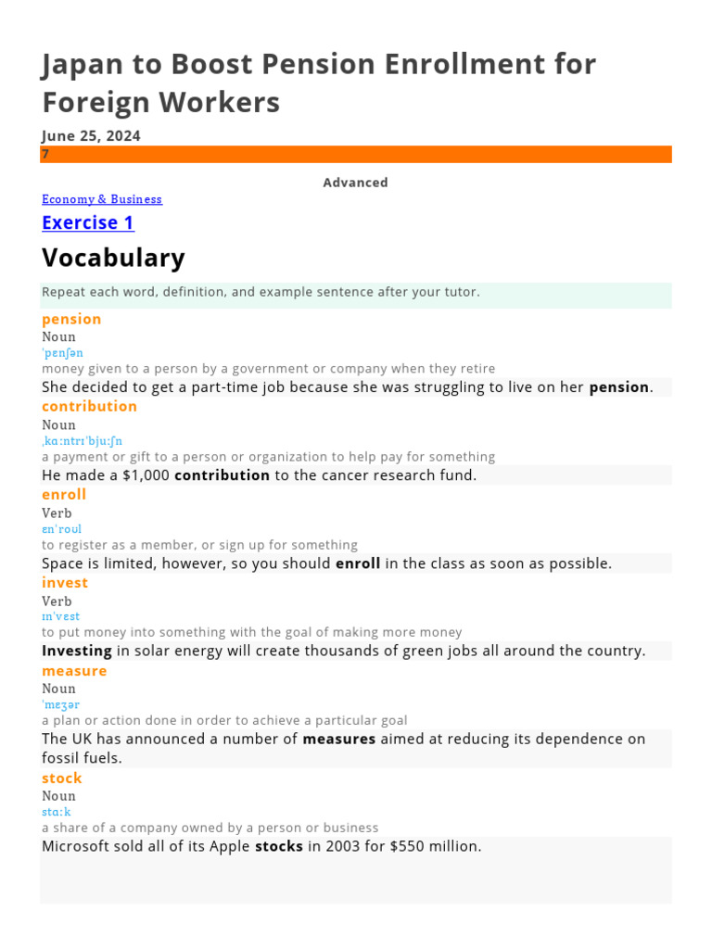Select the vocabulary word stock
Viewport: 712px width, 949px height.
[x=62, y=778]
